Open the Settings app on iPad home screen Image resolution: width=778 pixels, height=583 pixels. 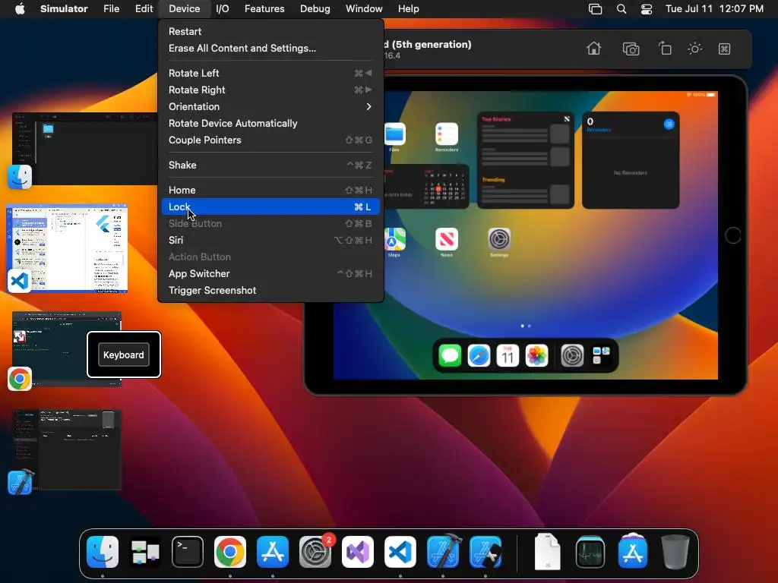[x=499, y=239]
